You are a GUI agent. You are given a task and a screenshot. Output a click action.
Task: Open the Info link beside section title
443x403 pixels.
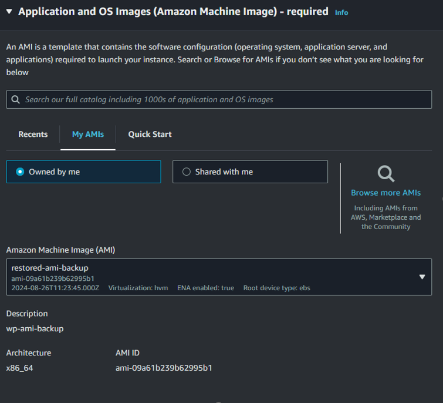pyautogui.click(x=341, y=12)
